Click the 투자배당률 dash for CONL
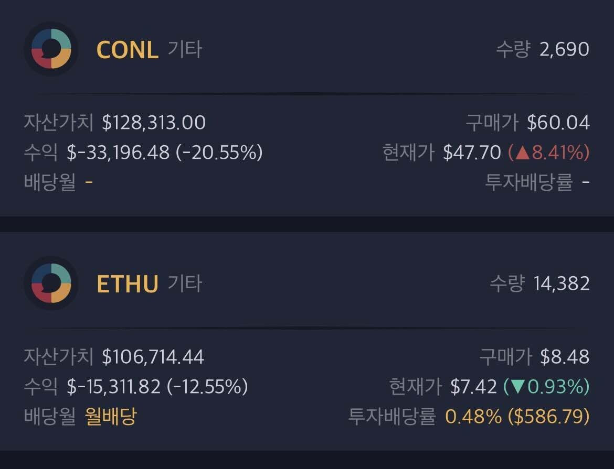Screen dimensions: 614x469 pos(584,182)
